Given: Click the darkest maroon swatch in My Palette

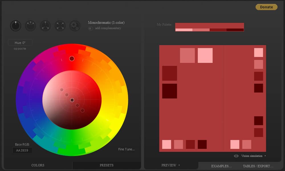Looking at the screenshot, I should coord(235,30).
